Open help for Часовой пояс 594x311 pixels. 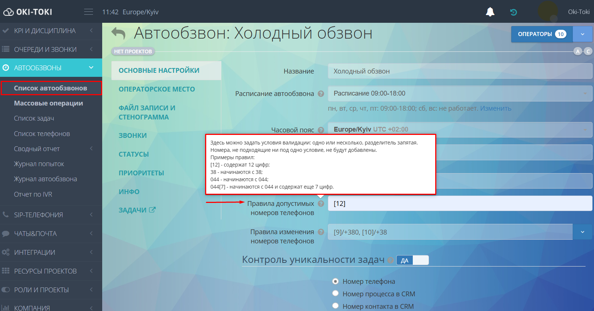[x=321, y=130]
